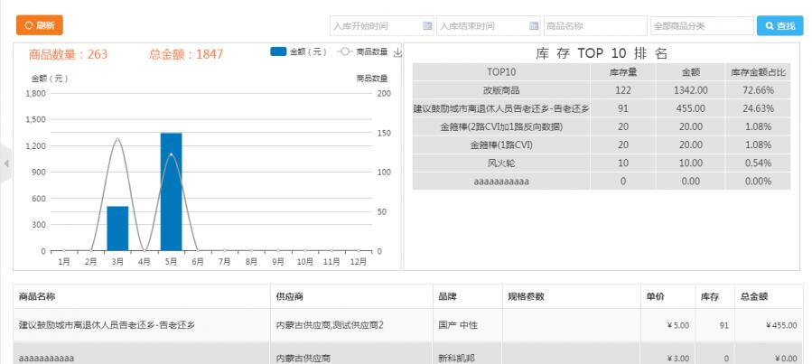Open calendar icon for 入库结束时间
This screenshot has width=812, height=364.
click(534, 26)
